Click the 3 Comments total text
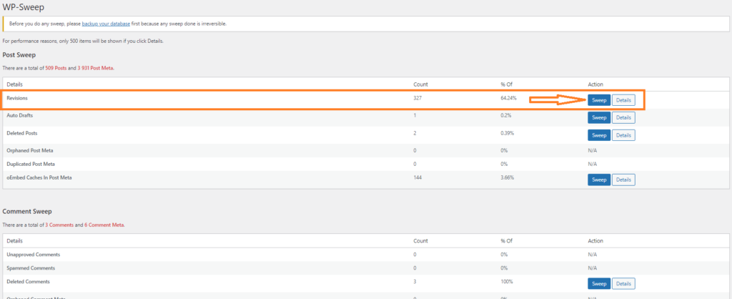The height and width of the screenshot is (299, 732). (59, 225)
